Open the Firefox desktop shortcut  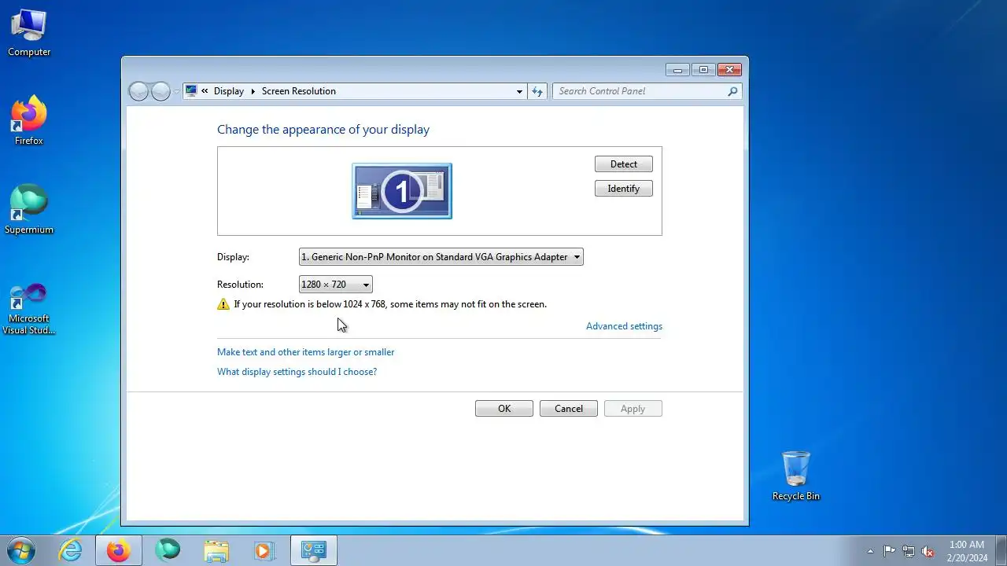(29, 121)
